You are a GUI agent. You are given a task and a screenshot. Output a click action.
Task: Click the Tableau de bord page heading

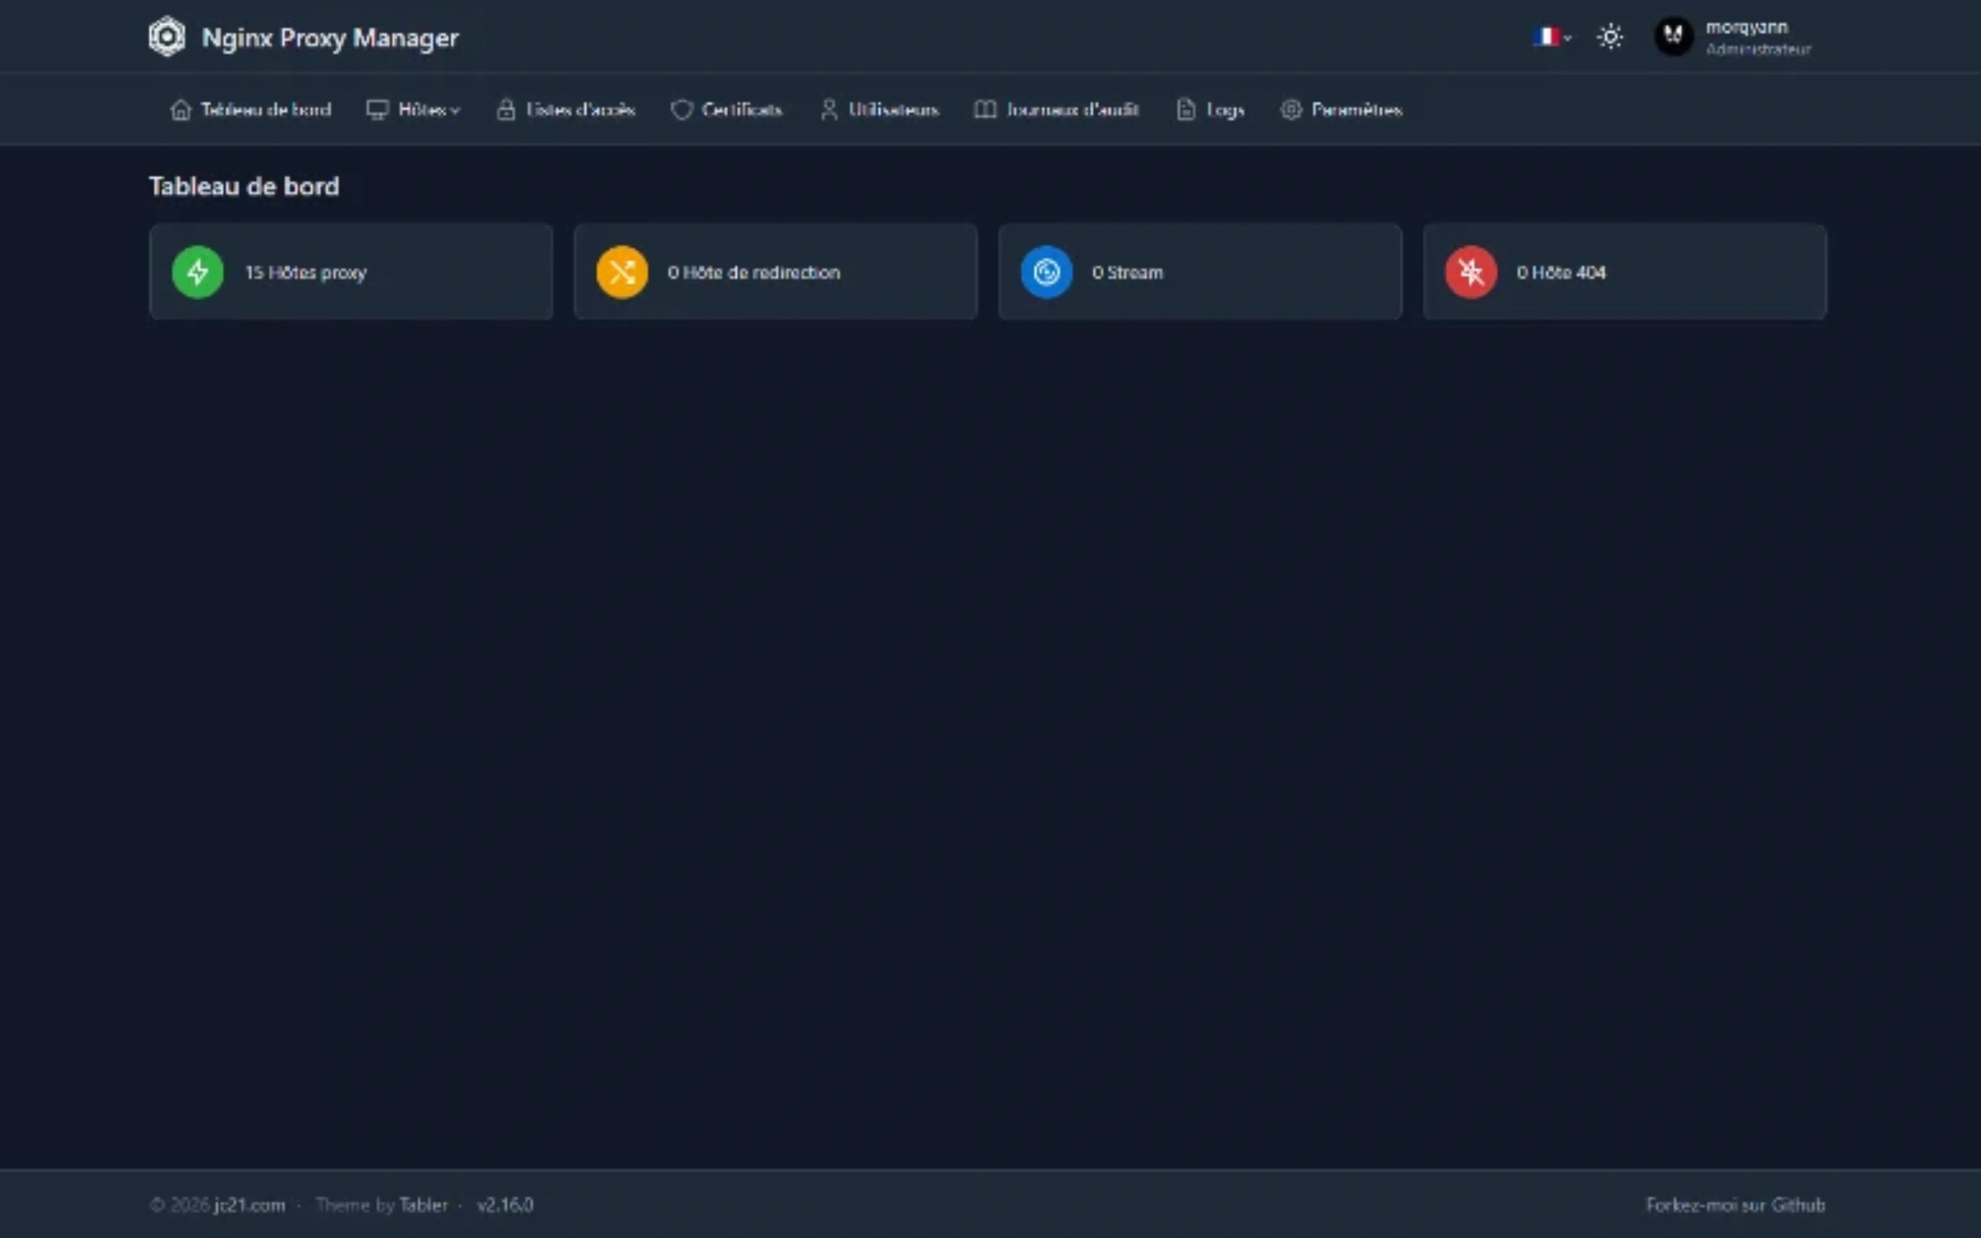click(244, 186)
